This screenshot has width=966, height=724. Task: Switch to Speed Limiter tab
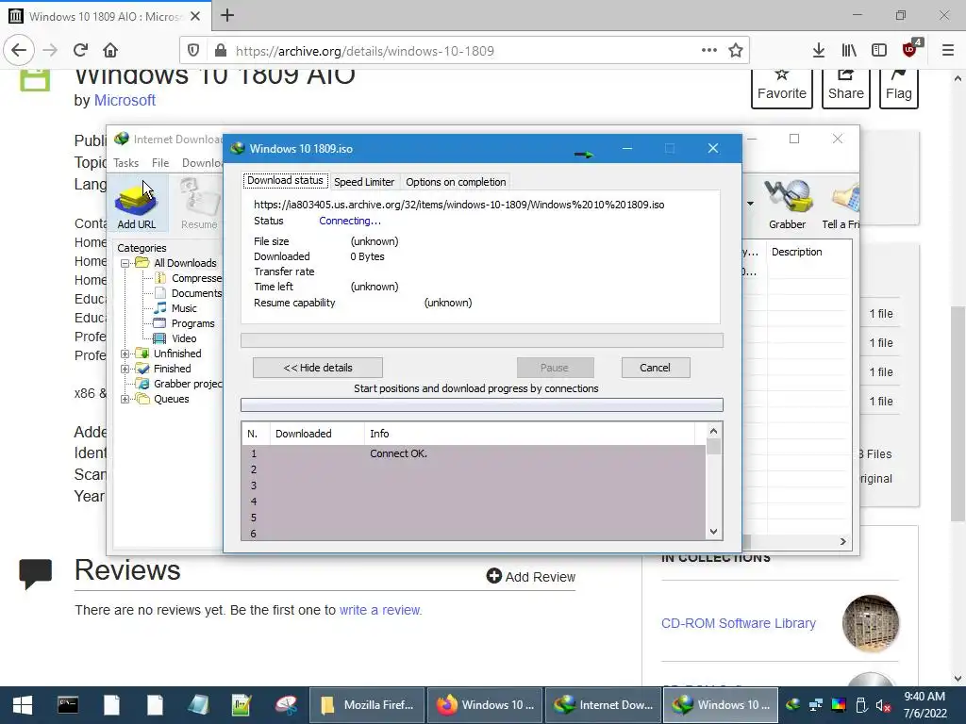(x=364, y=182)
